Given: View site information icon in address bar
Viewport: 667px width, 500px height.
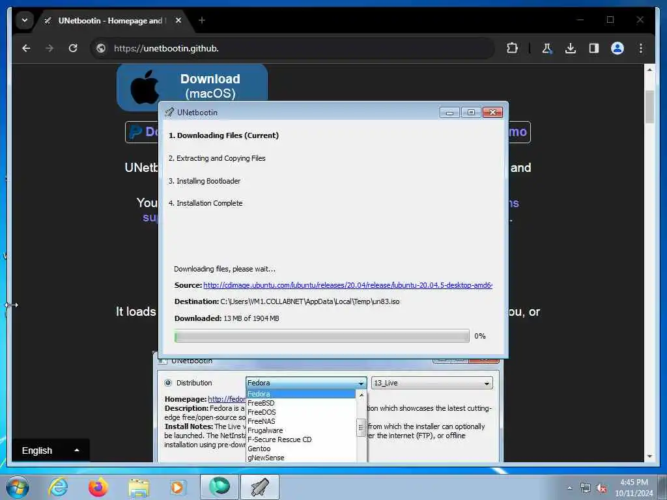Looking at the screenshot, I should pos(101,48).
